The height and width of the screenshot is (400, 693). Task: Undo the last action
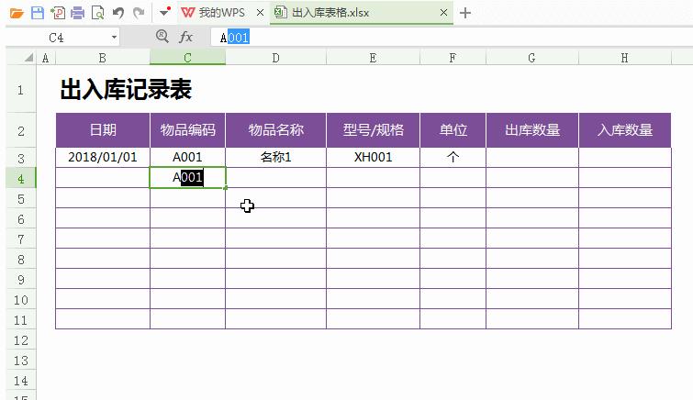(118, 13)
